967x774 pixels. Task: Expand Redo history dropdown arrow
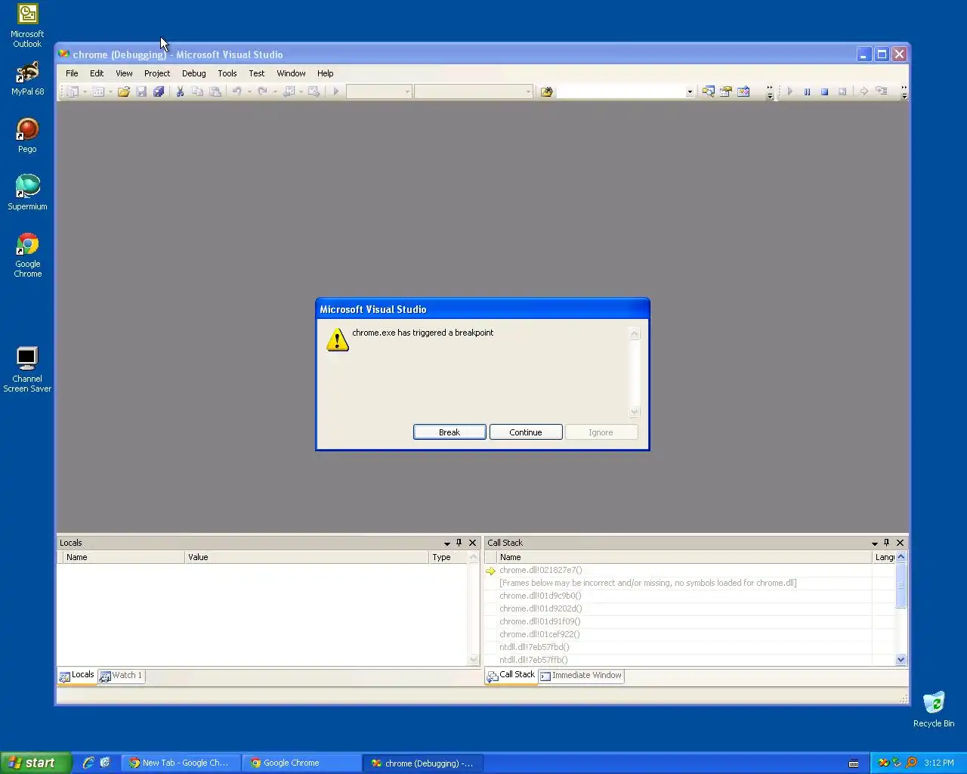click(275, 91)
